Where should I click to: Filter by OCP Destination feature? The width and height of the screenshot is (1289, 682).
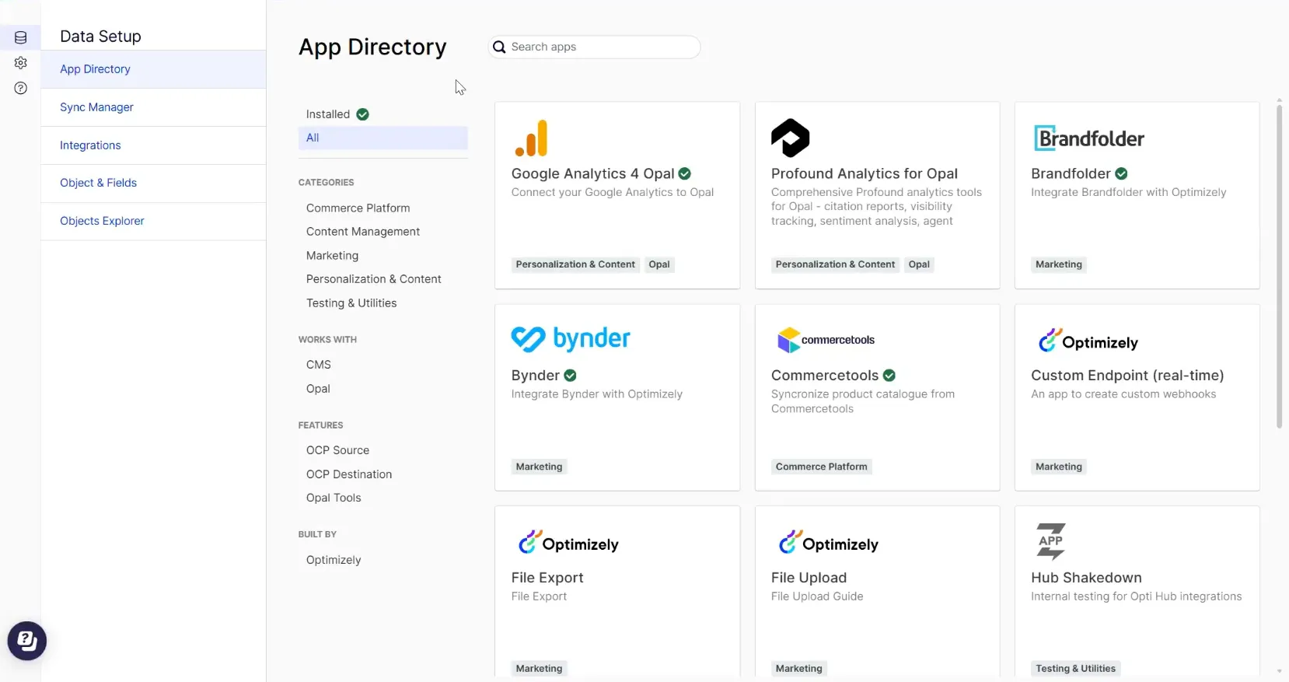pos(349,474)
